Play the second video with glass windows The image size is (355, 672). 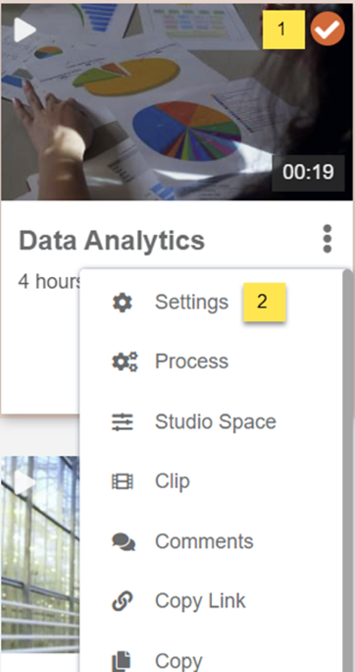tap(25, 480)
